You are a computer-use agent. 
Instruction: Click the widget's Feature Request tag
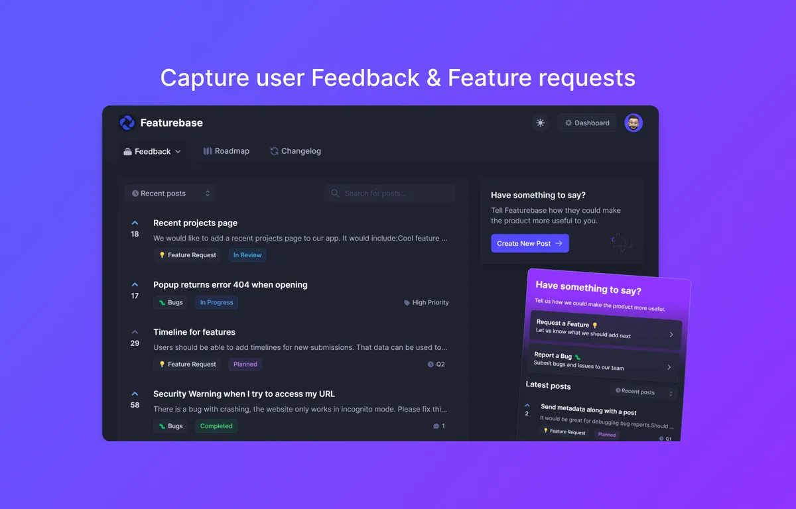pos(564,431)
